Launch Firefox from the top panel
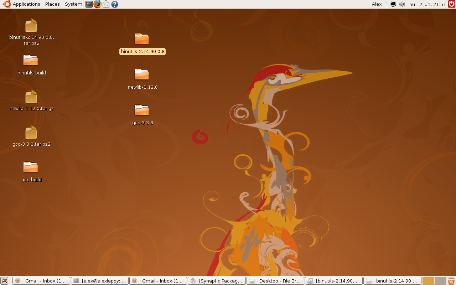The width and height of the screenshot is (456, 285). point(98,4)
